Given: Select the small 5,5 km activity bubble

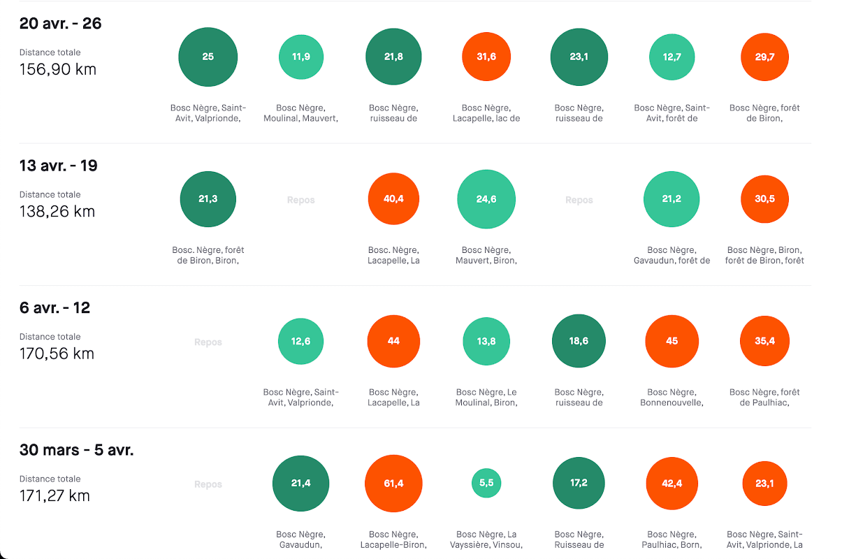Looking at the screenshot, I should (x=486, y=483).
